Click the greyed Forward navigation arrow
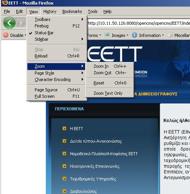The image size is (190, 194). pos(21,23)
